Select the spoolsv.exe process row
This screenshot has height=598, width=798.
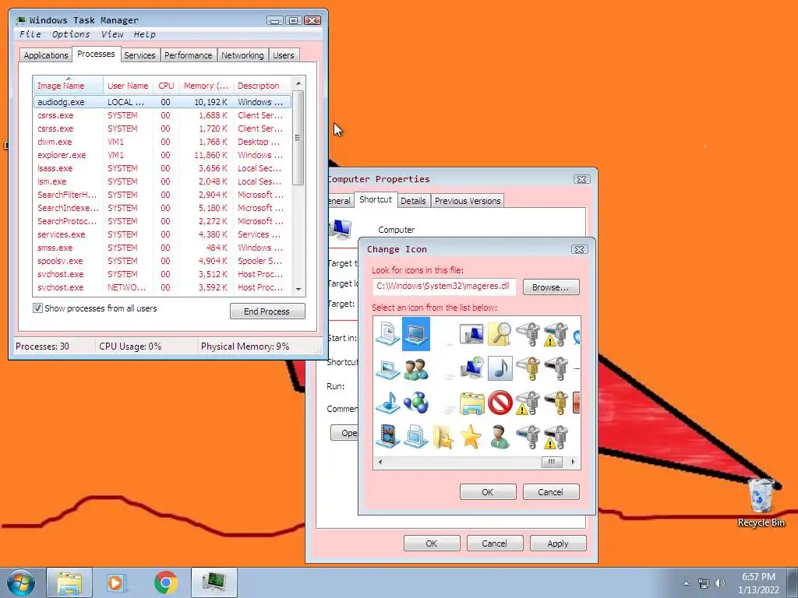pos(162,261)
